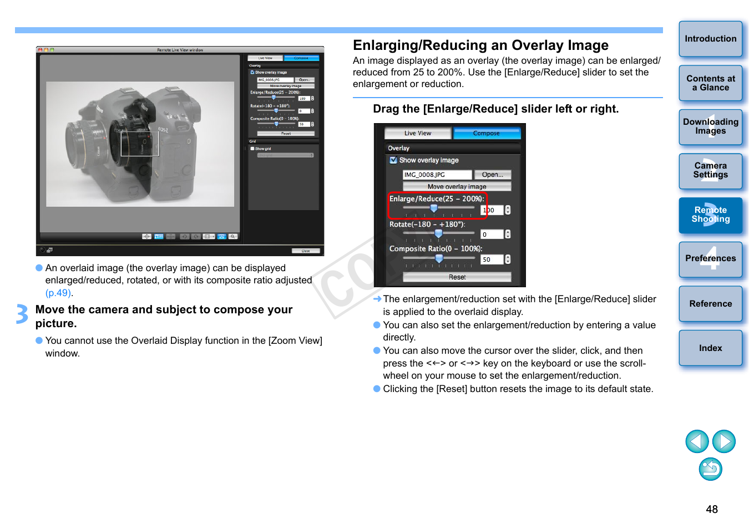The width and height of the screenshot is (749, 529).
Task: Click IMG_0008.JPG filename field in enlarged panel
Action: coord(437,175)
